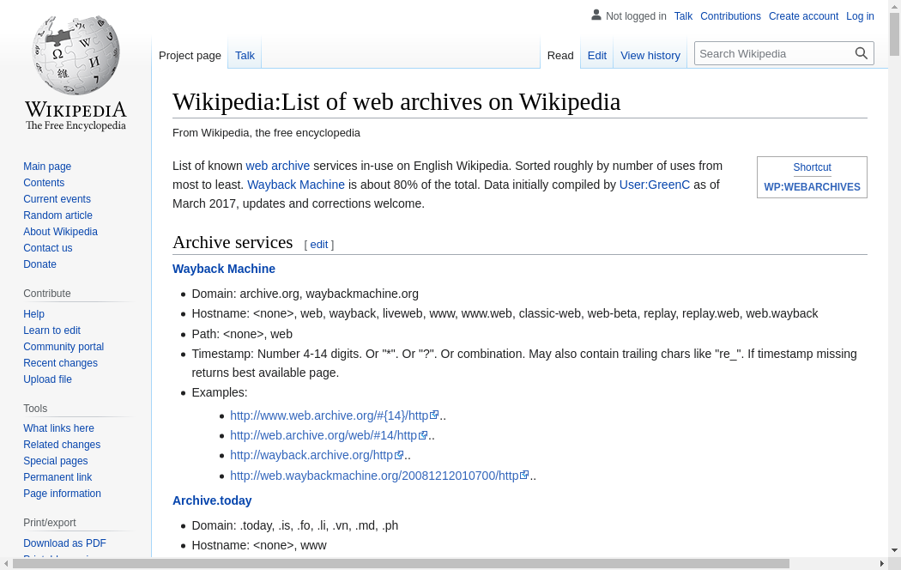Open the Wayback Machine heading link

pos(223,269)
